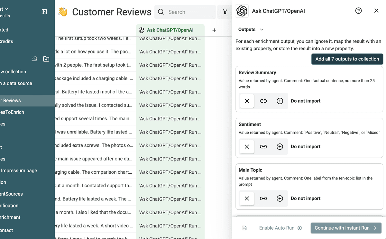Click the sidebar add folder icon
Image resolution: width=386 pixels, height=239 pixels.
46,59
